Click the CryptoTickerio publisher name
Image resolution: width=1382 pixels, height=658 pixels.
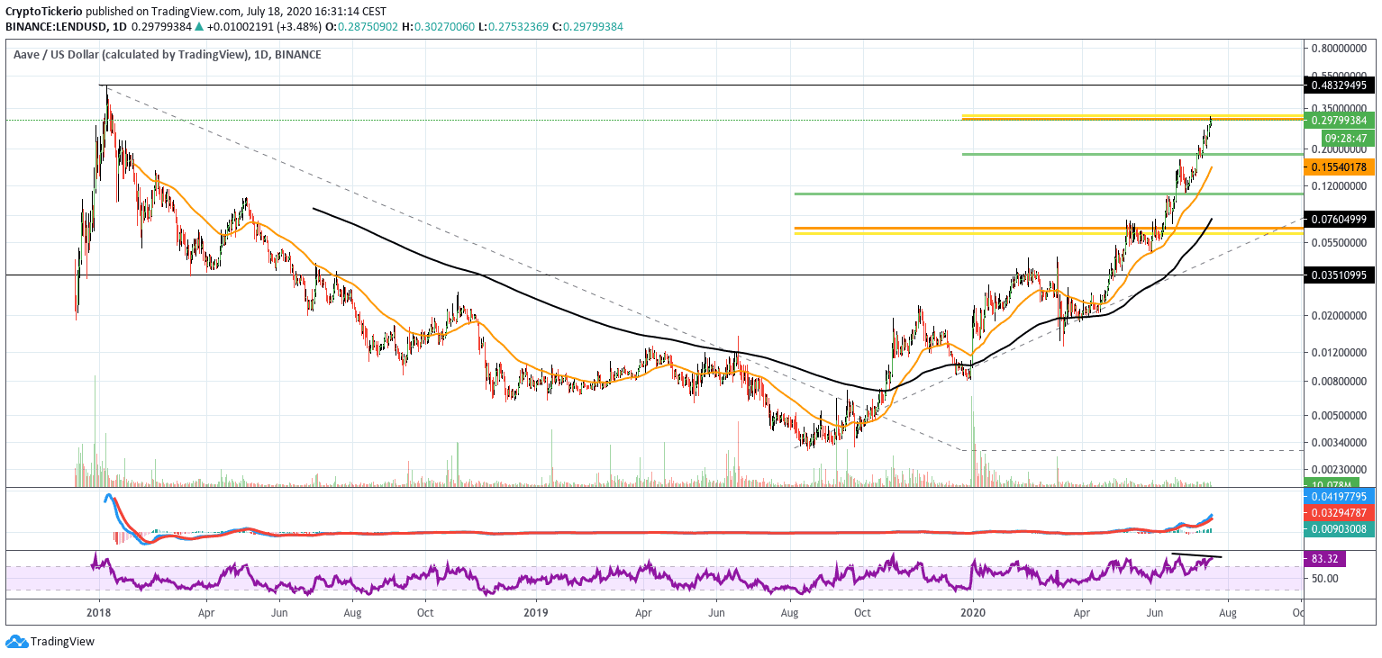[46, 11]
